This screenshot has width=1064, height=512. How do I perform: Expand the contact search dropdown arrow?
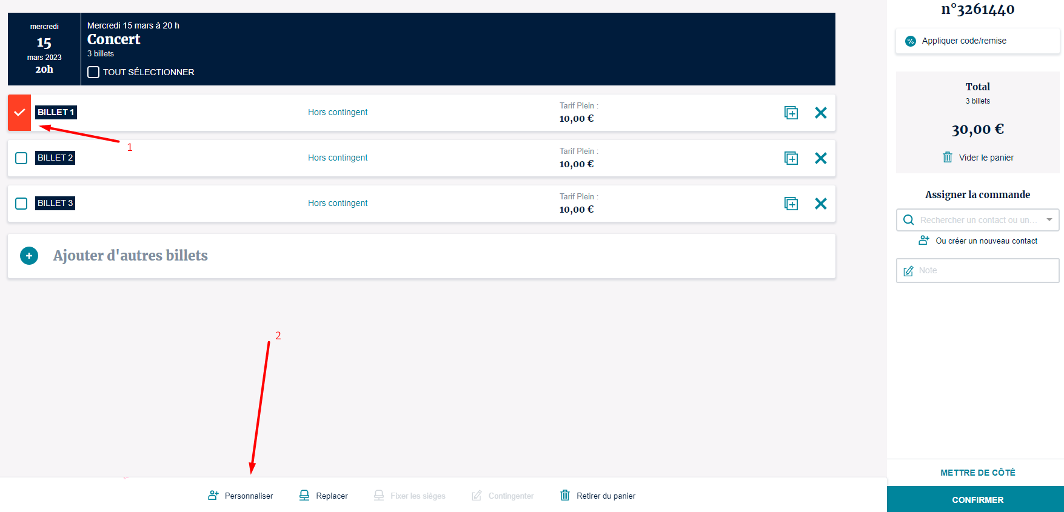pyautogui.click(x=1049, y=220)
